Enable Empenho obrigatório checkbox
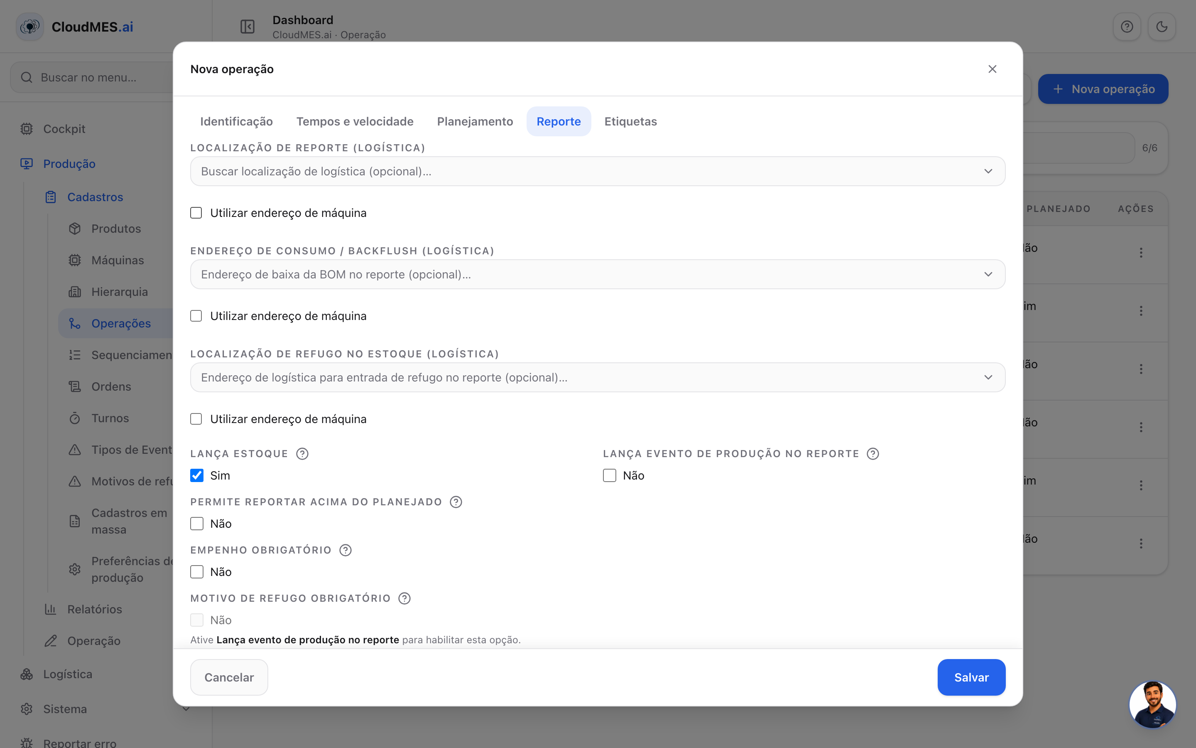This screenshot has height=748, width=1196. click(x=197, y=572)
